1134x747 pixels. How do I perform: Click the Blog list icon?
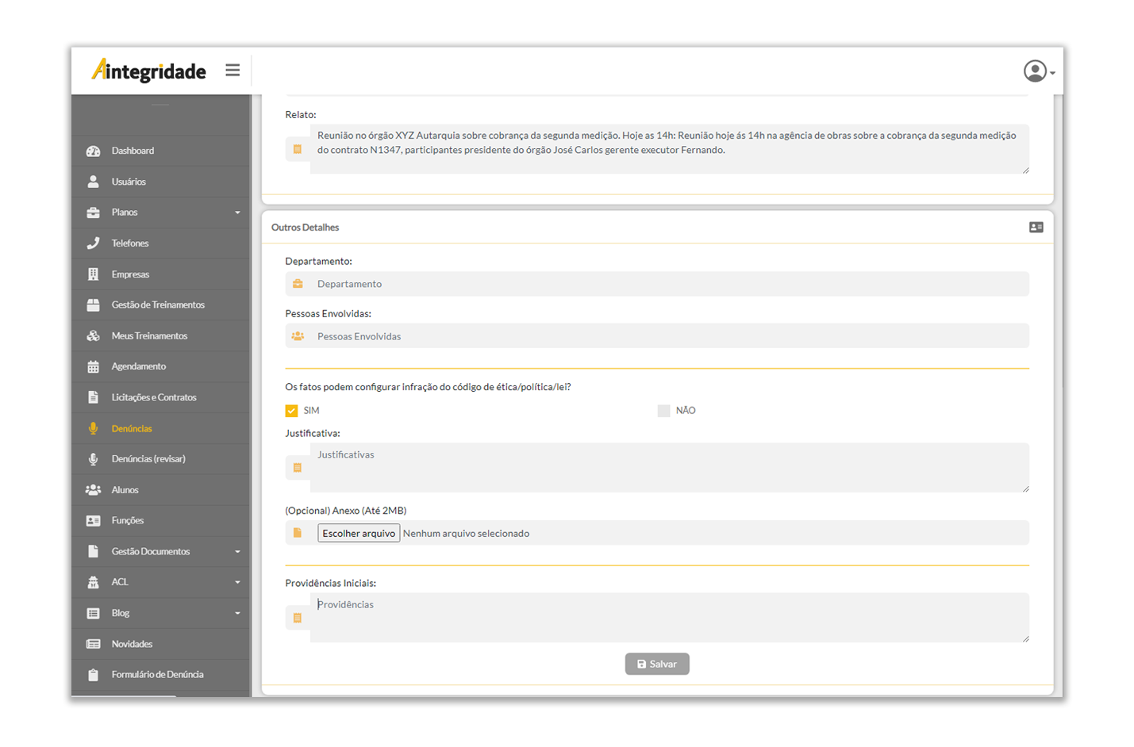pyautogui.click(x=93, y=613)
